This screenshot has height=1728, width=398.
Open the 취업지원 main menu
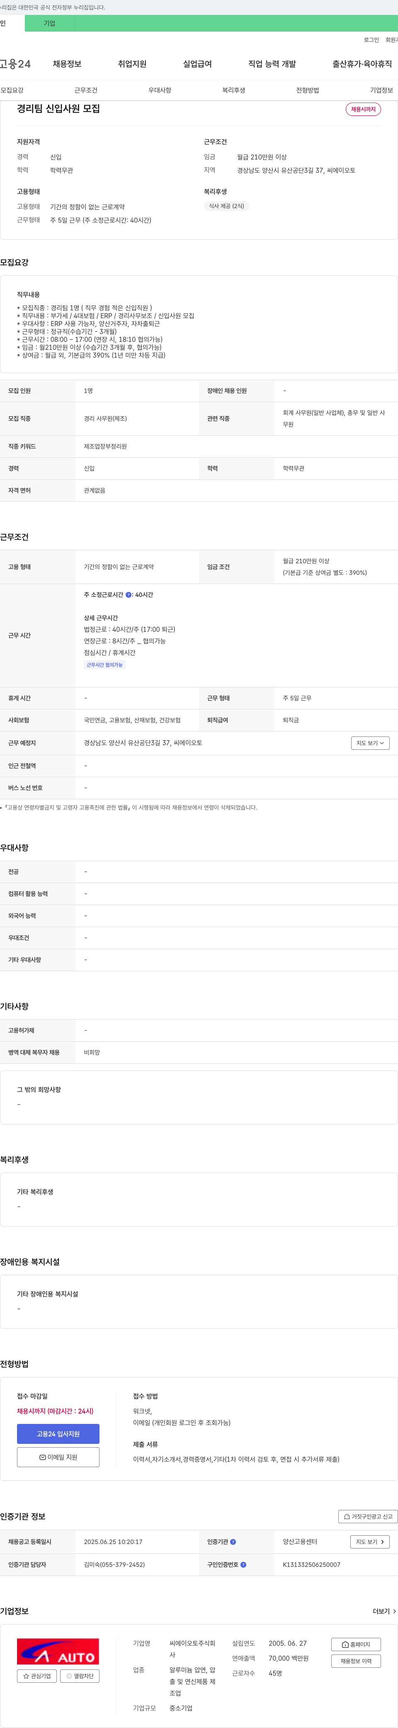132,64
